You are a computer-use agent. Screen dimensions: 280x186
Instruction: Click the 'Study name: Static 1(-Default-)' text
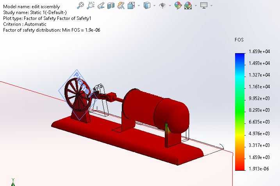pos(35,13)
